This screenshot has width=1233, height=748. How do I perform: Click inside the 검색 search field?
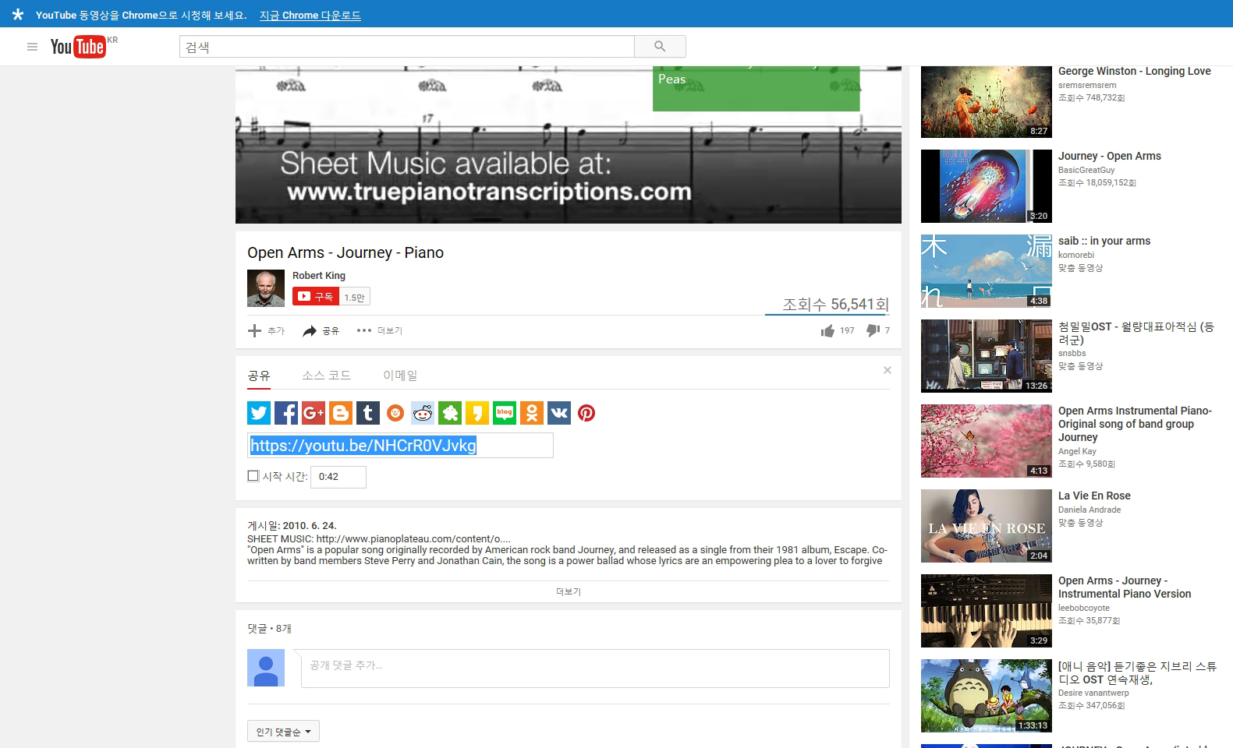click(407, 47)
